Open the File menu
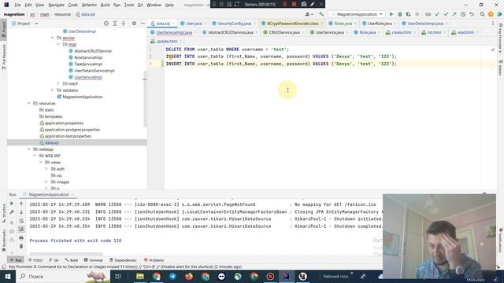The height and width of the screenshot is (283, 504). pos(17,5)
